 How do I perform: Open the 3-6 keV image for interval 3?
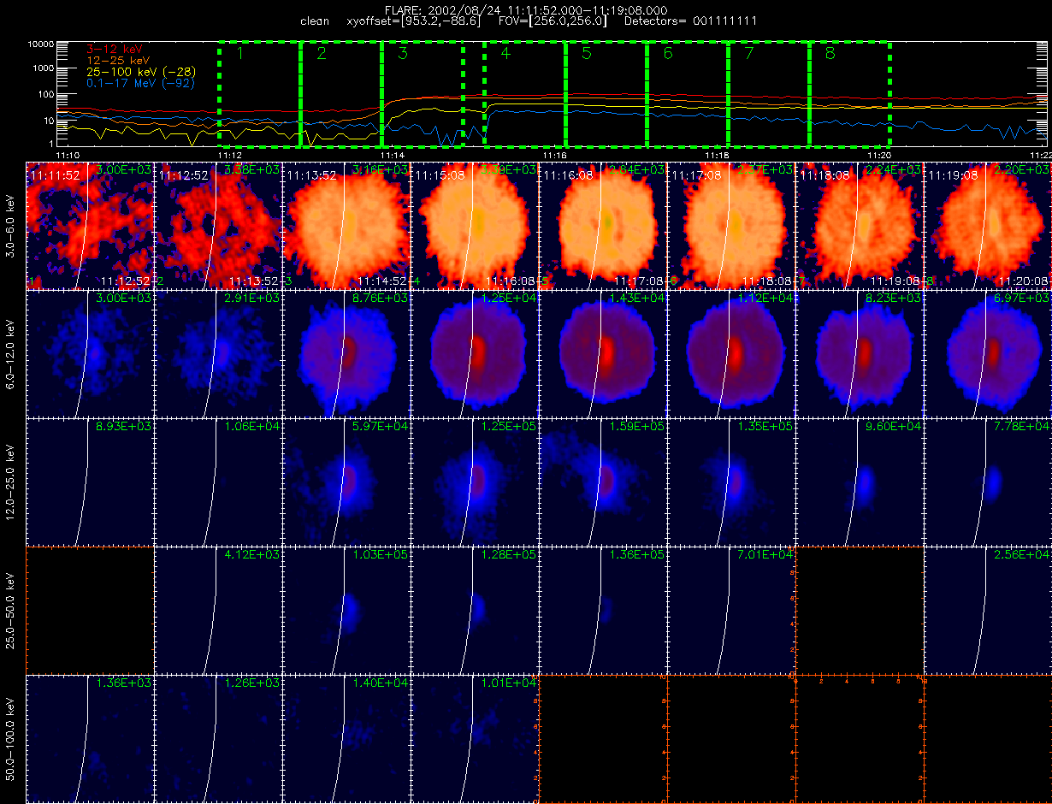[347, 226]
